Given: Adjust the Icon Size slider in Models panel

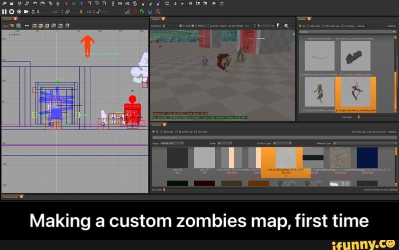Looking at the screenshot, I should pos(359,117).
